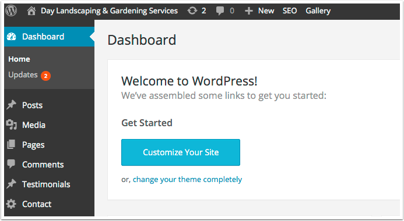Click the change your theme completely link
404x221 pixels.
click(187, 179)
